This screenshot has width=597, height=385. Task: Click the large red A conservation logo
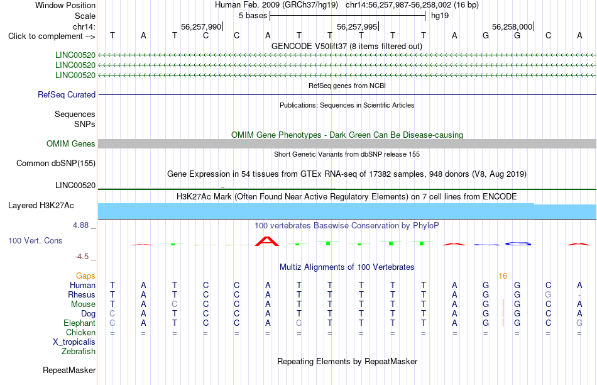[267, 242]
